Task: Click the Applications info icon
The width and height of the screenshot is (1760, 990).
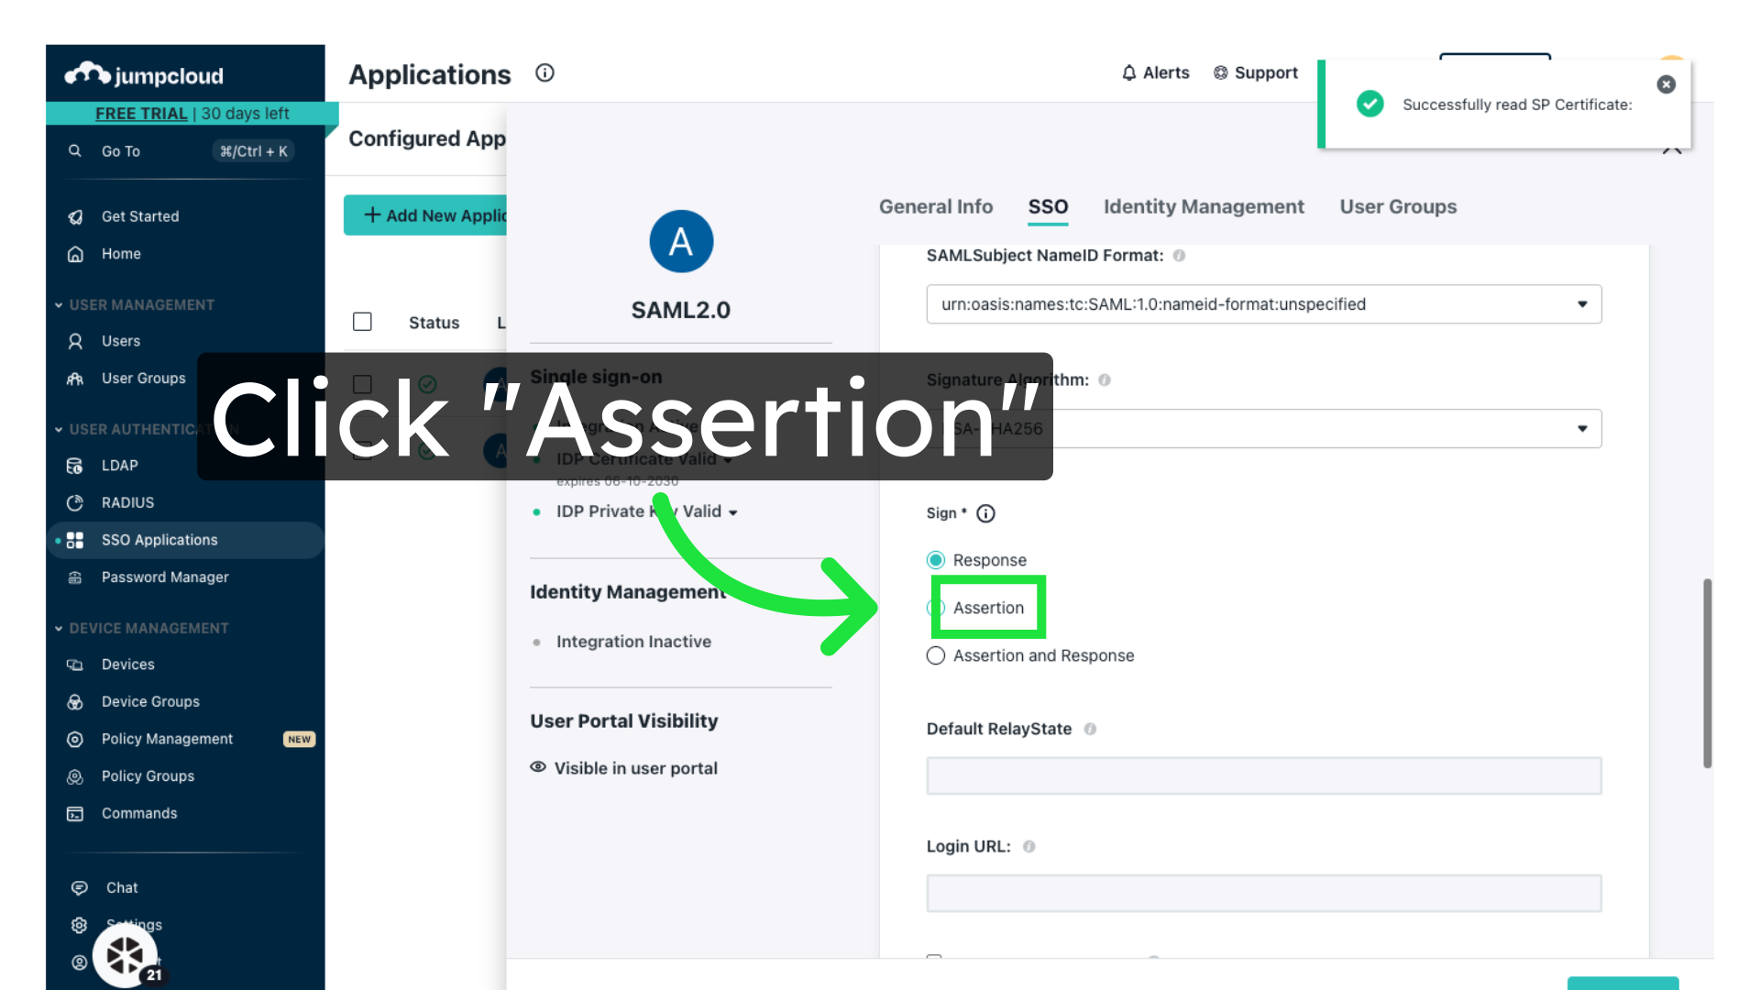Action: click(544, 73)
